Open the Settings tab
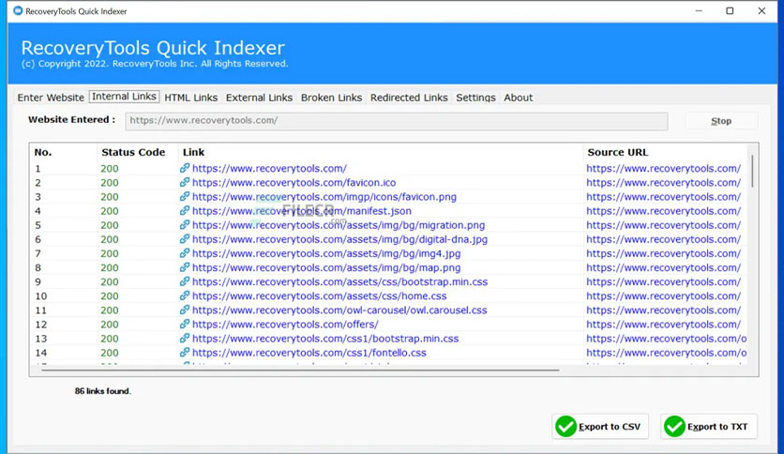 click(x=475, y=98)
